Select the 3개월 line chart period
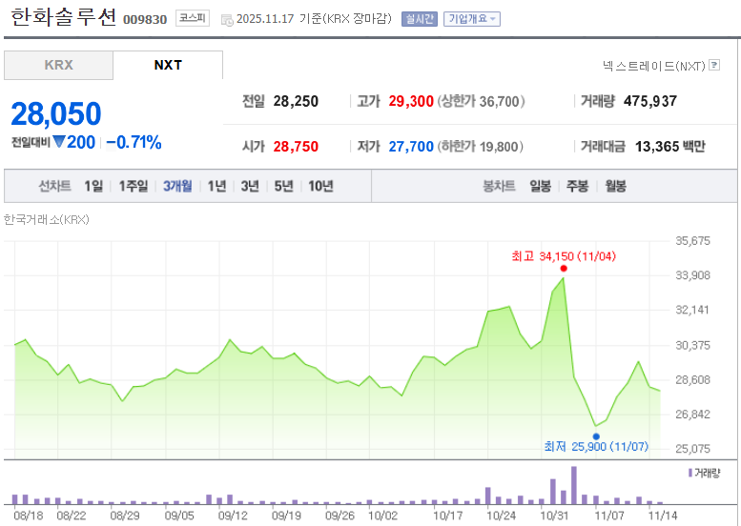Screen dimensions: 741x526 tap(177, 186)
